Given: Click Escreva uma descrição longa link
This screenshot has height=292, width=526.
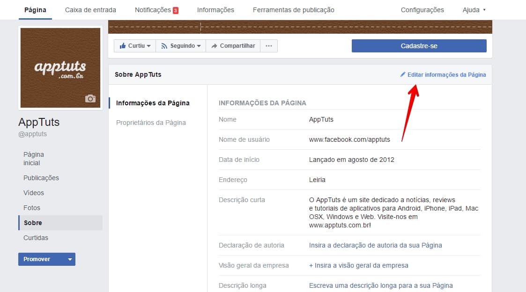Looking at the screenshot, I should click(381, 285).
